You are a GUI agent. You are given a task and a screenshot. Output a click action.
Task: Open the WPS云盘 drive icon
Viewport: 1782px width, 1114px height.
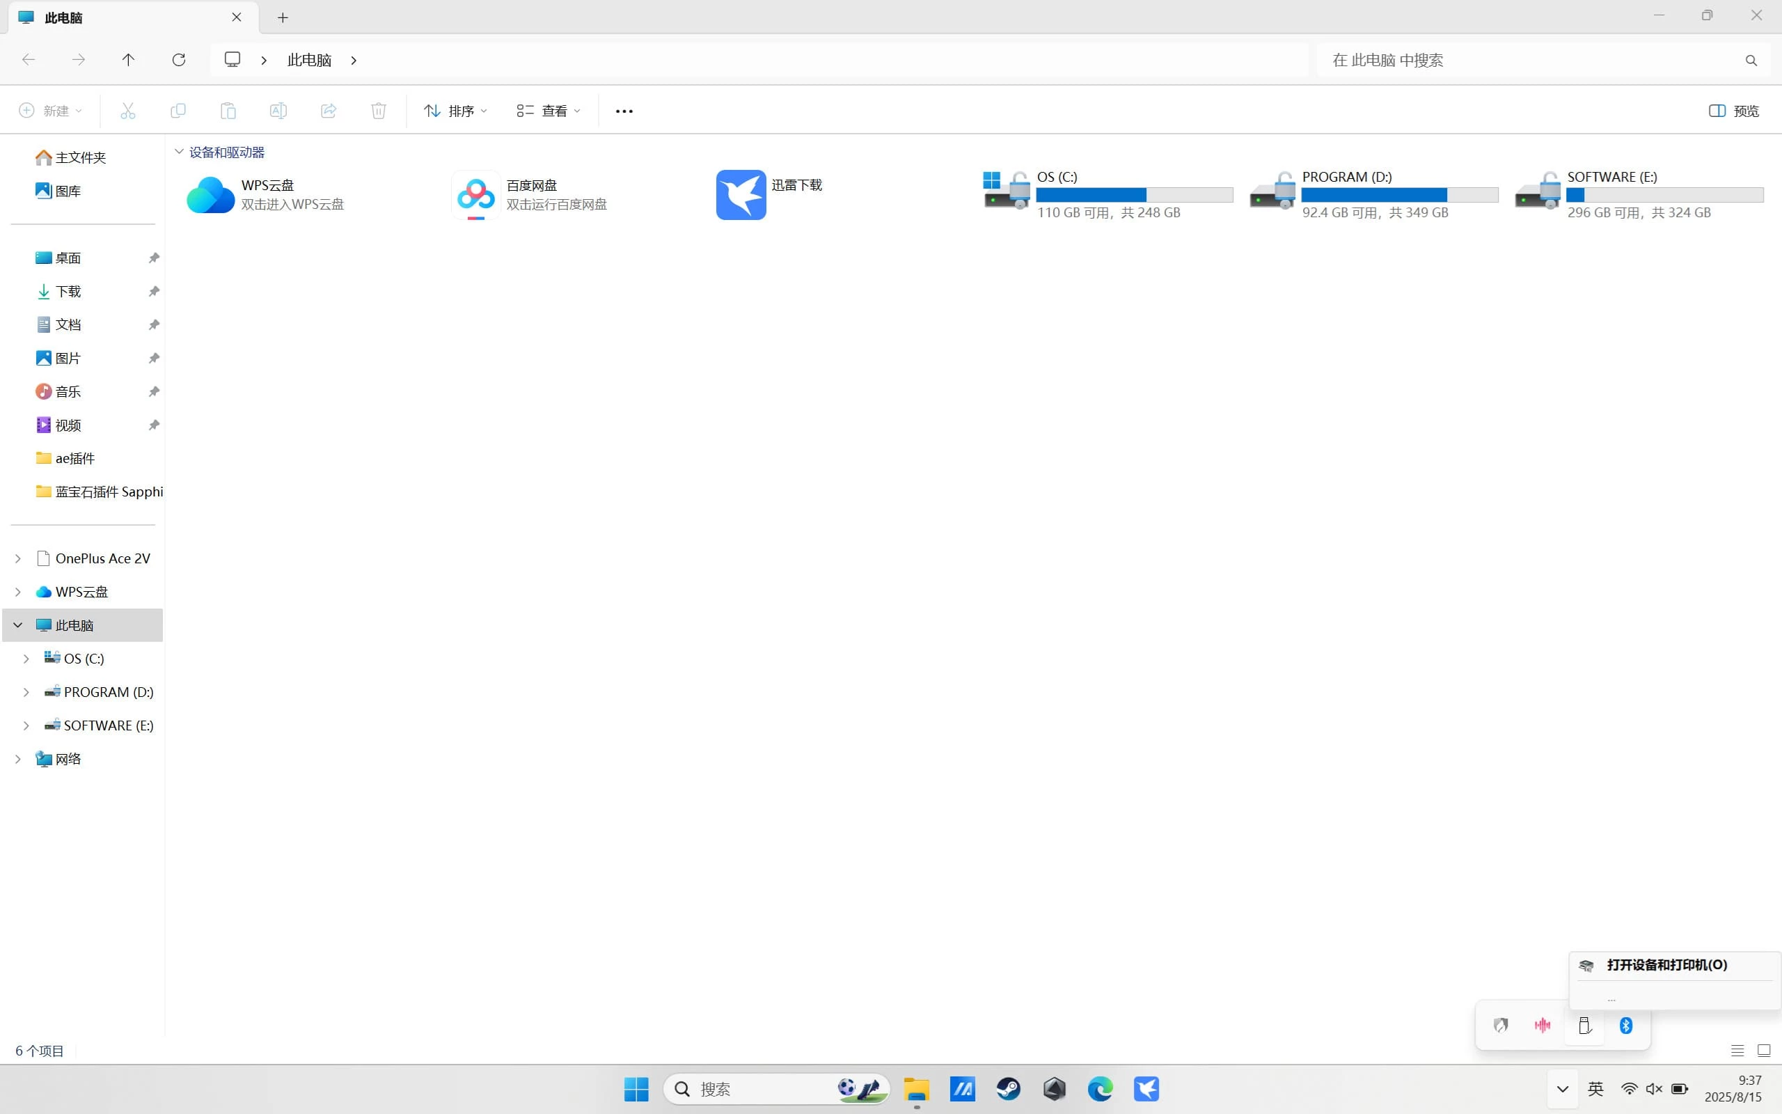211,195
